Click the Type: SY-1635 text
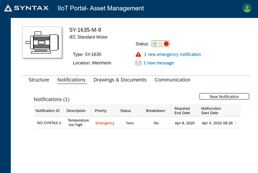The image size is (258, 173). click(x=87, y=54)
